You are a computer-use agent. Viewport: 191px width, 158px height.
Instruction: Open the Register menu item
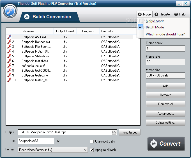(162, 14)
